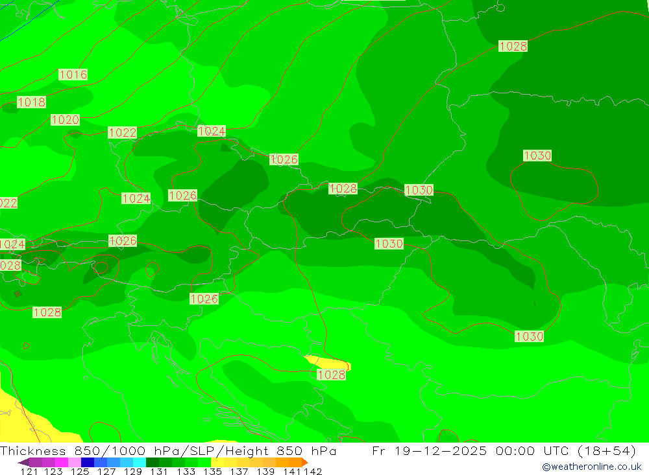Image resolution: width=649 pixels, height=475 pixels.
Task: Pick the light pink legend swatch
Action: (74, 462)
